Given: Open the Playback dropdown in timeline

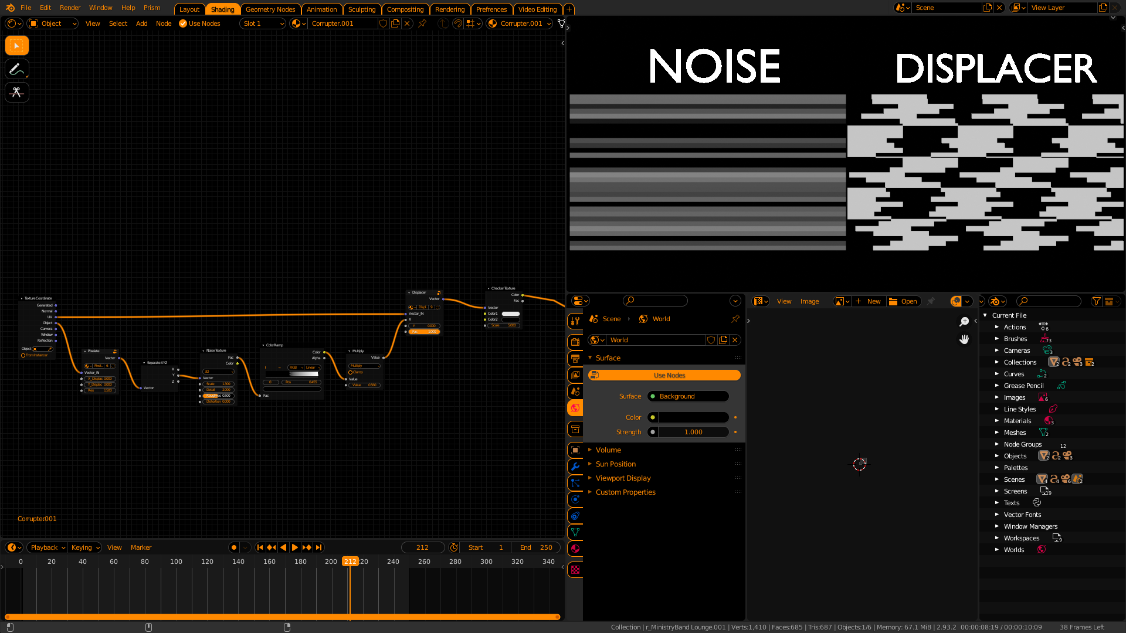Looking at the screenshot, I should click(47, 547).
